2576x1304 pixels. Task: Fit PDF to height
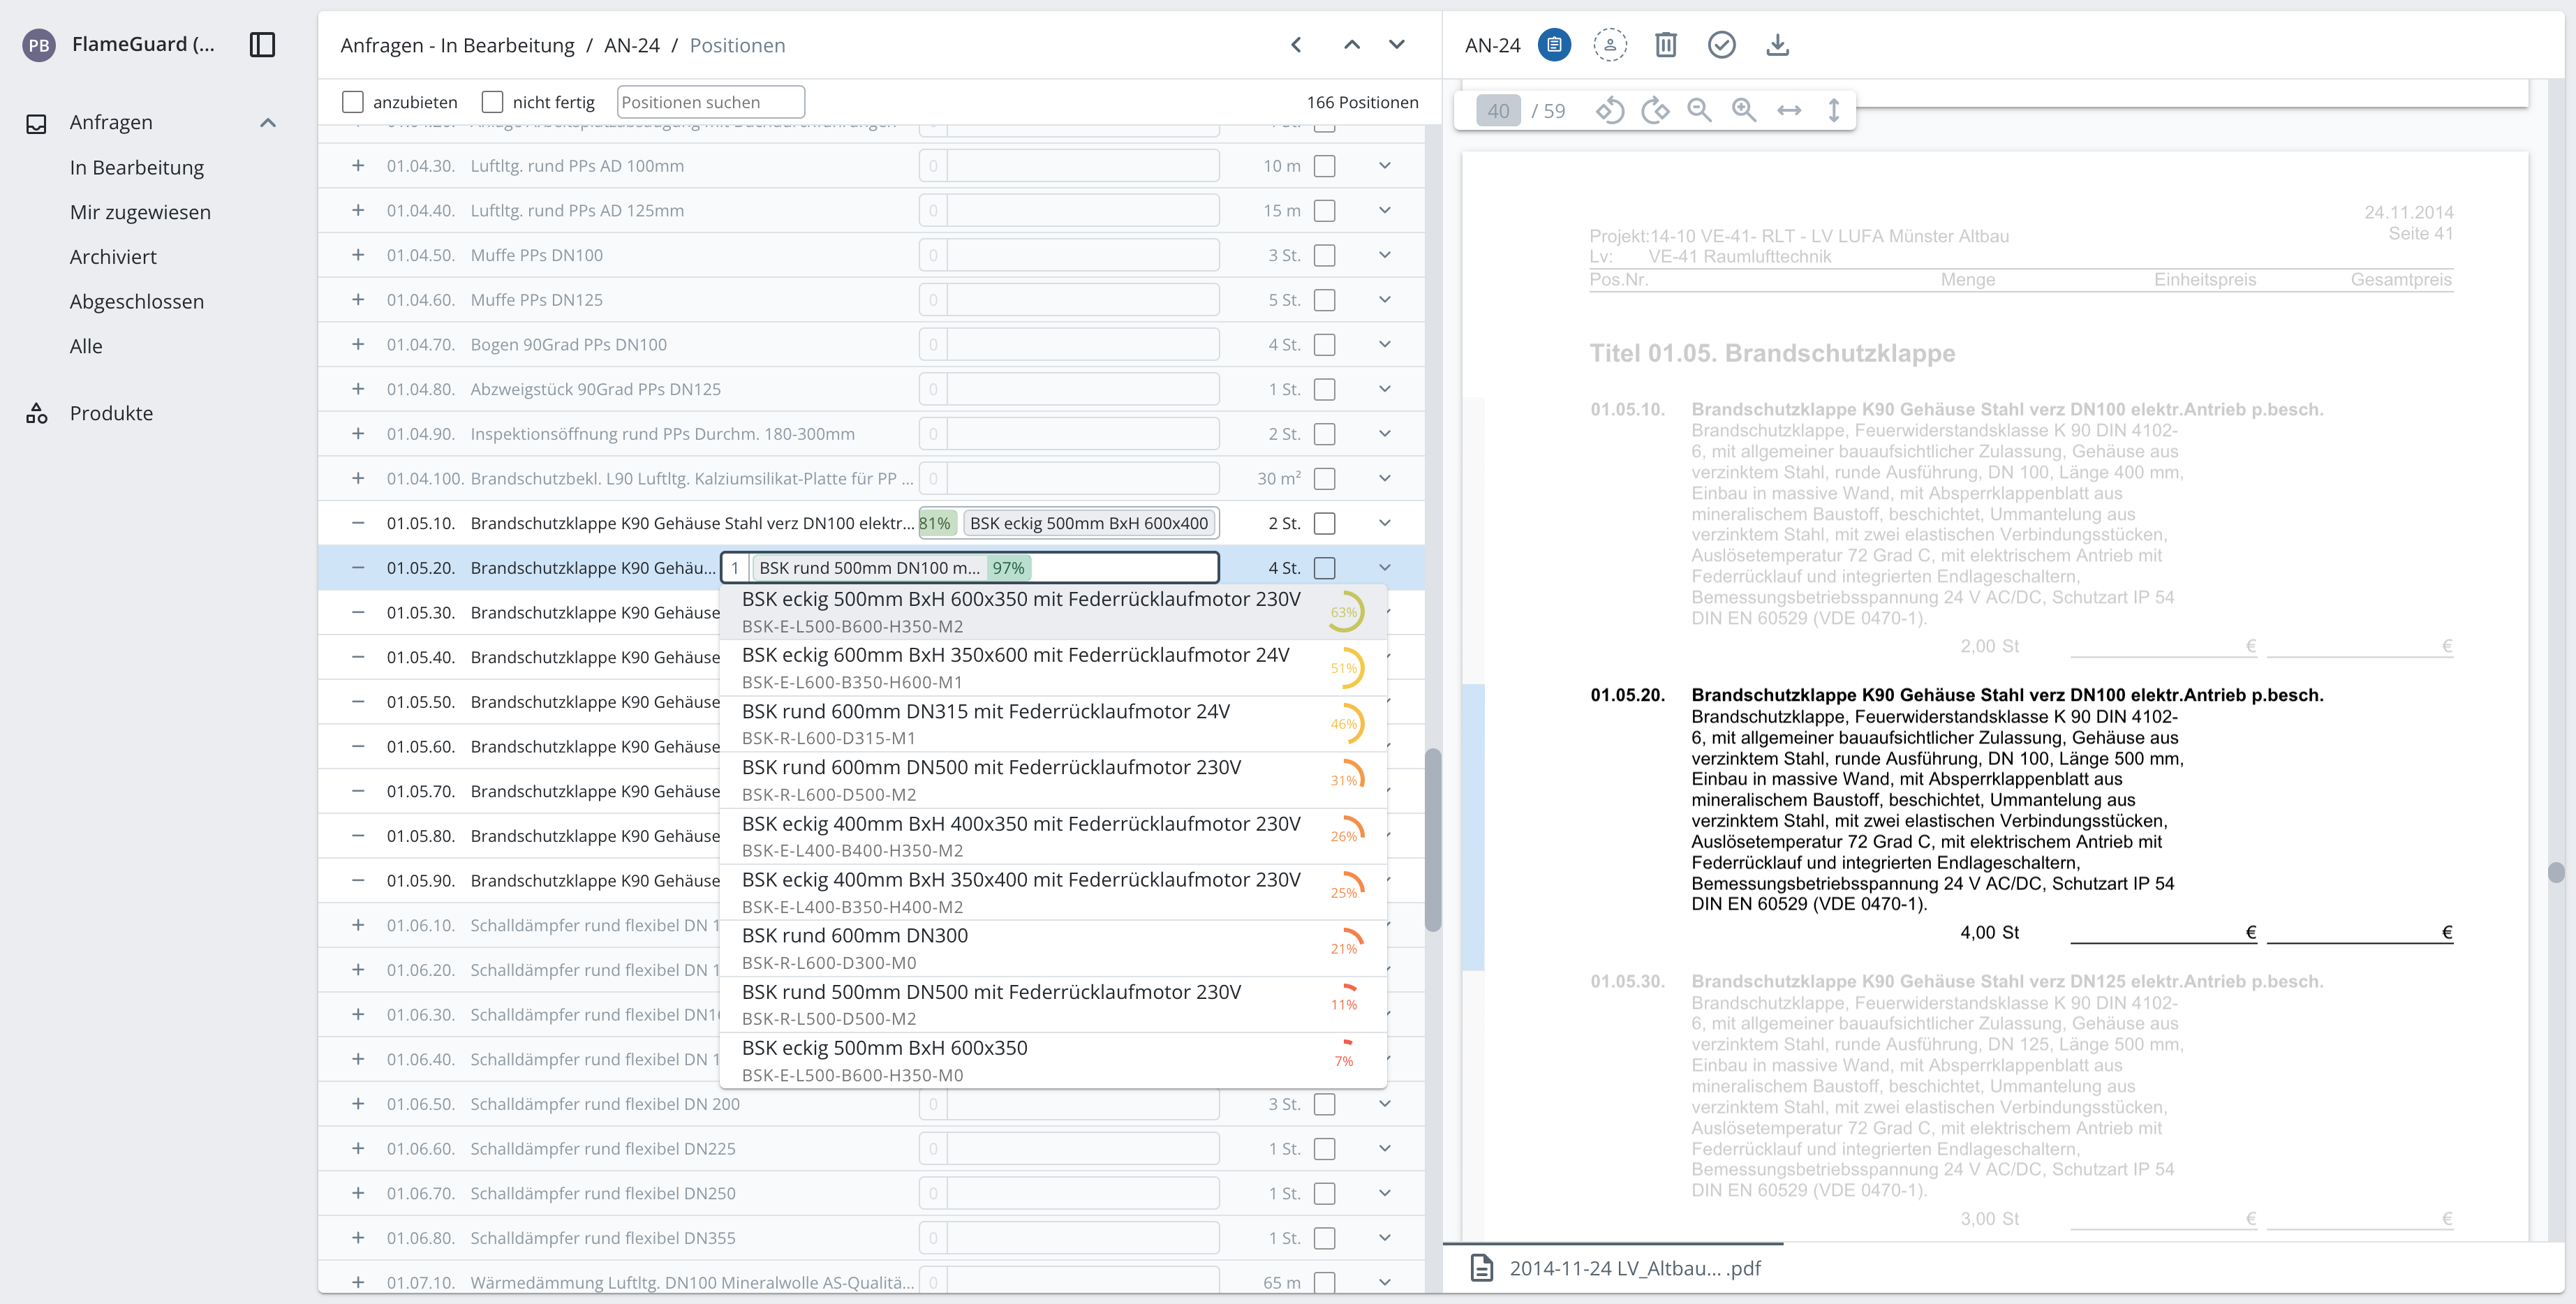[1834, 110]
